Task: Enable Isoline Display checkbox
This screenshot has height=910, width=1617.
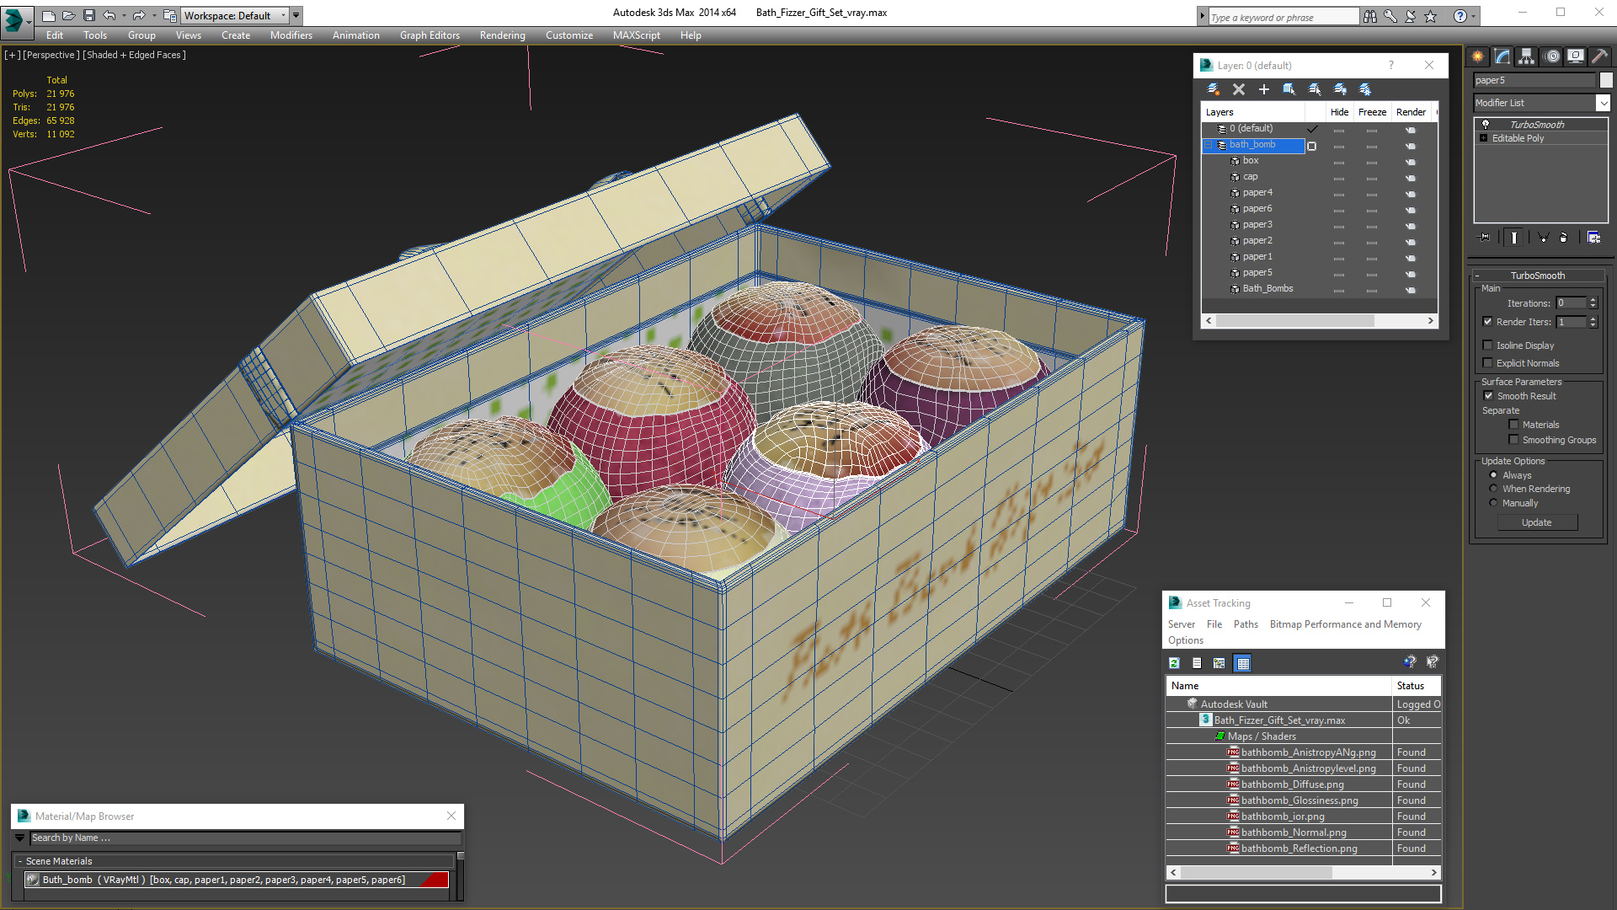Action: (1487, 345)
